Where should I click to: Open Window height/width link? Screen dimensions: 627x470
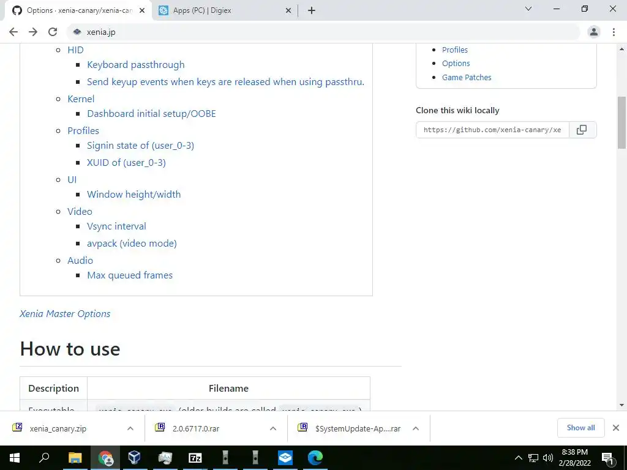pyautogui.click(x=133, y=195)
